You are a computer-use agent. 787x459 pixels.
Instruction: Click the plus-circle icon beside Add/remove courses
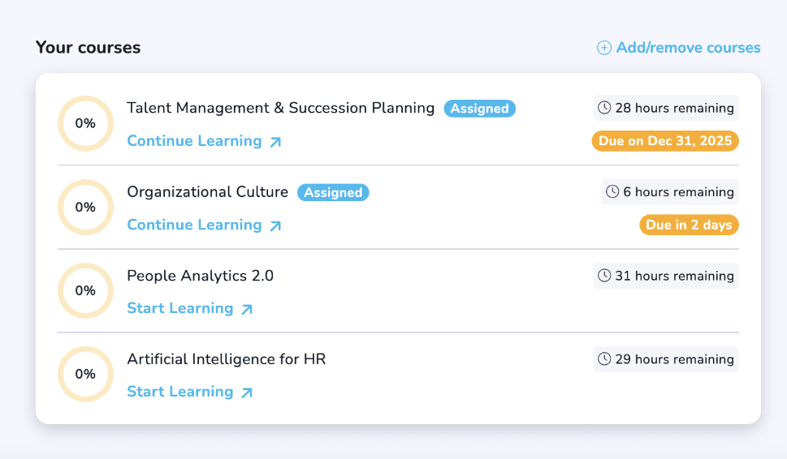[604, 48]
